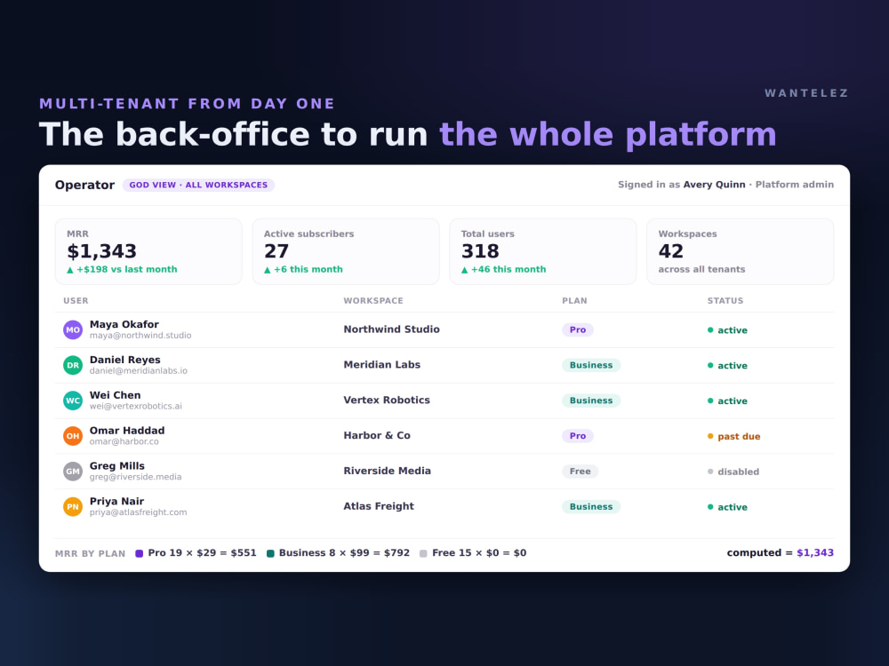The width and height of the screenshot is (889, 666).
Task: Click the +46 this month trend
Action: click(x=503, y=270)
